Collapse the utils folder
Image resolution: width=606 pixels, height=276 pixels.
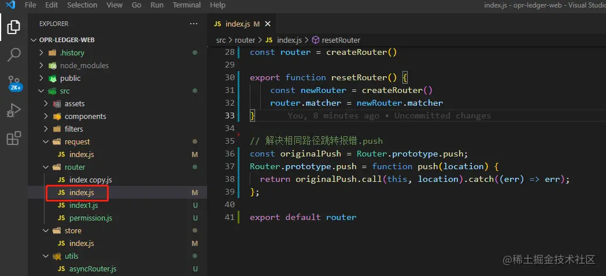click(46, 256)
